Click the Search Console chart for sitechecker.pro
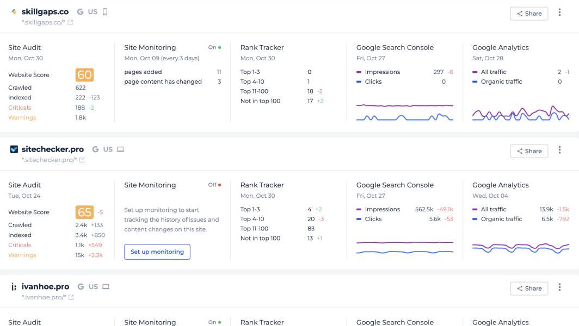579x326 pixels. coord(405,247)
